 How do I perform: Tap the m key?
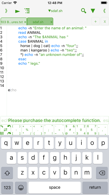tap(87, 173)
